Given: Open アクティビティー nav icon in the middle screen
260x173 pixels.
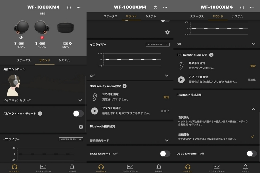Looking at the screenshot, I should (130, 168).
